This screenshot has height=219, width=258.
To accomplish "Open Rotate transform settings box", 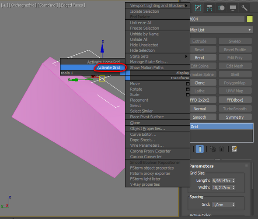I will point(188,89).
